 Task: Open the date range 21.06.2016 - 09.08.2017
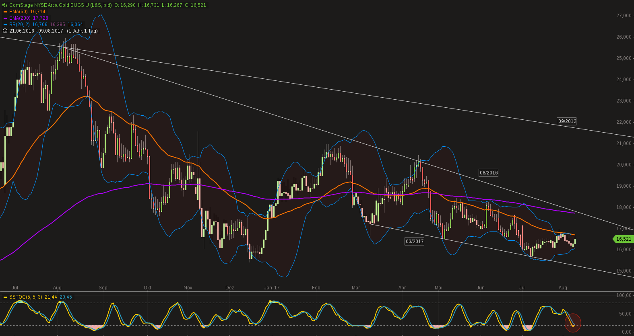pyautogui.click(x=36, y=31)
